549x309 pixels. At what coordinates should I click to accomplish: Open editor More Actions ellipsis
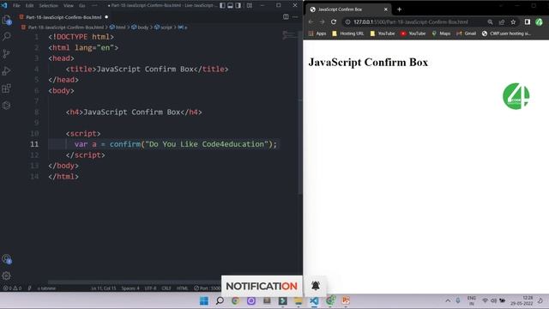295,17
